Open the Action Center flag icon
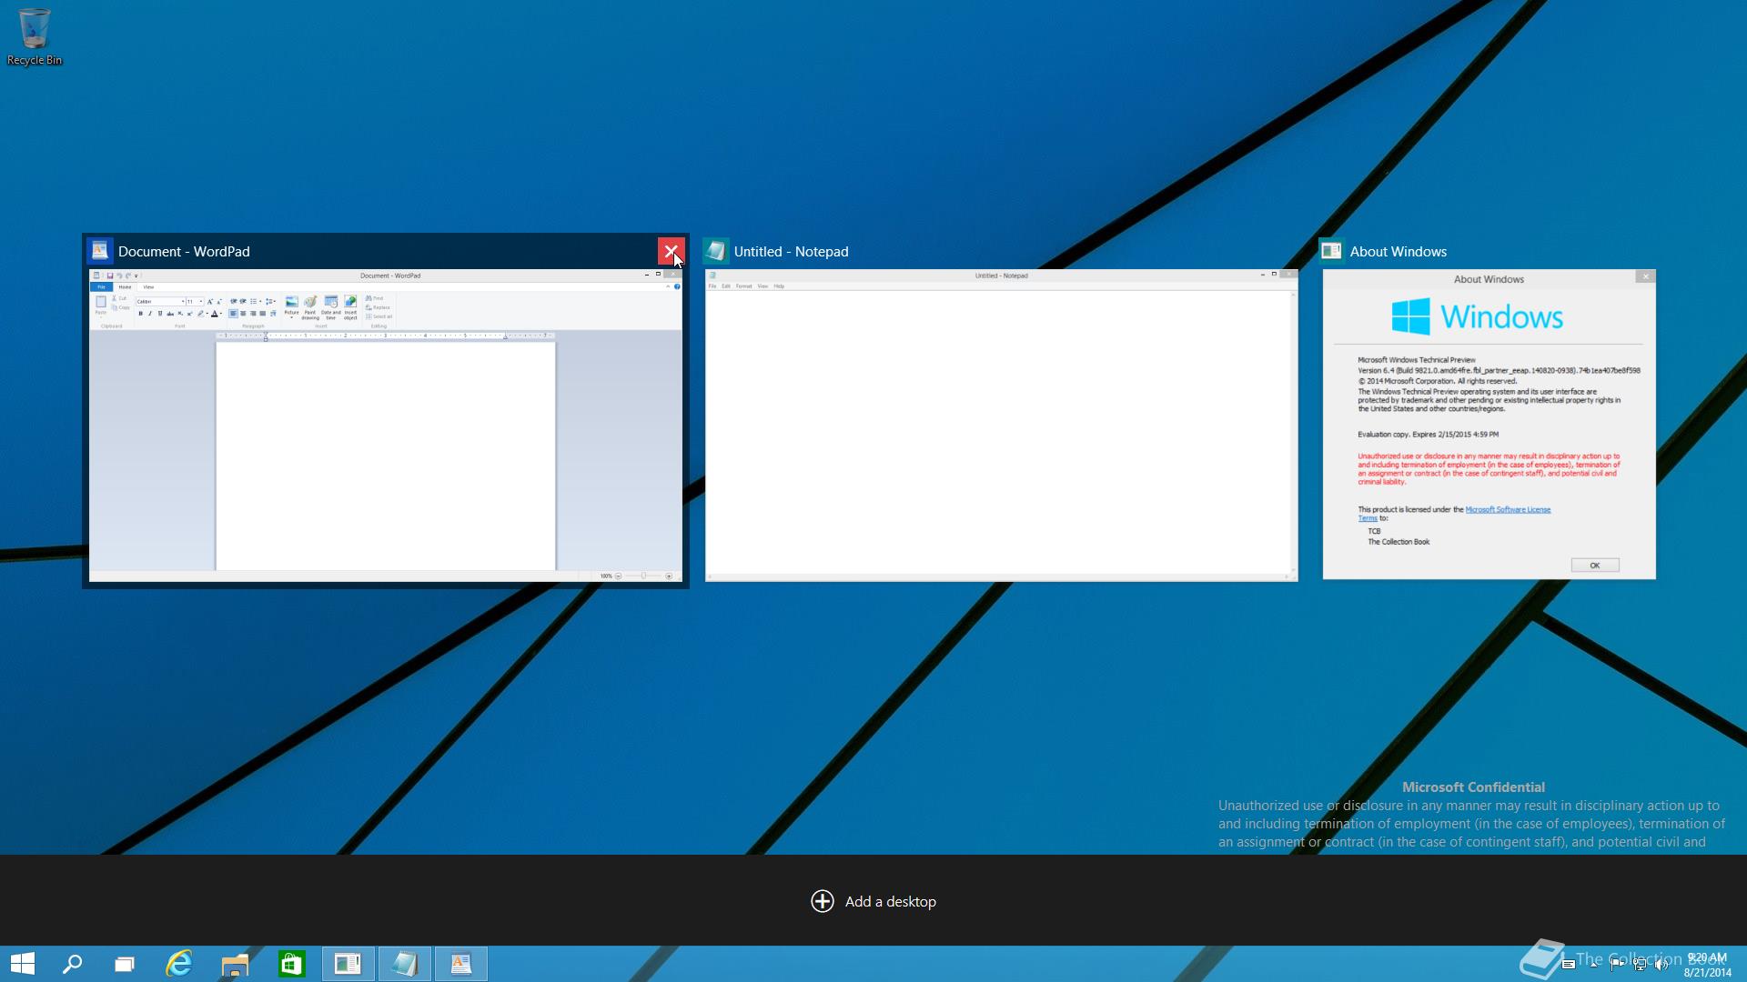Screen dimensions: 1747x982 coord(1617,965)
